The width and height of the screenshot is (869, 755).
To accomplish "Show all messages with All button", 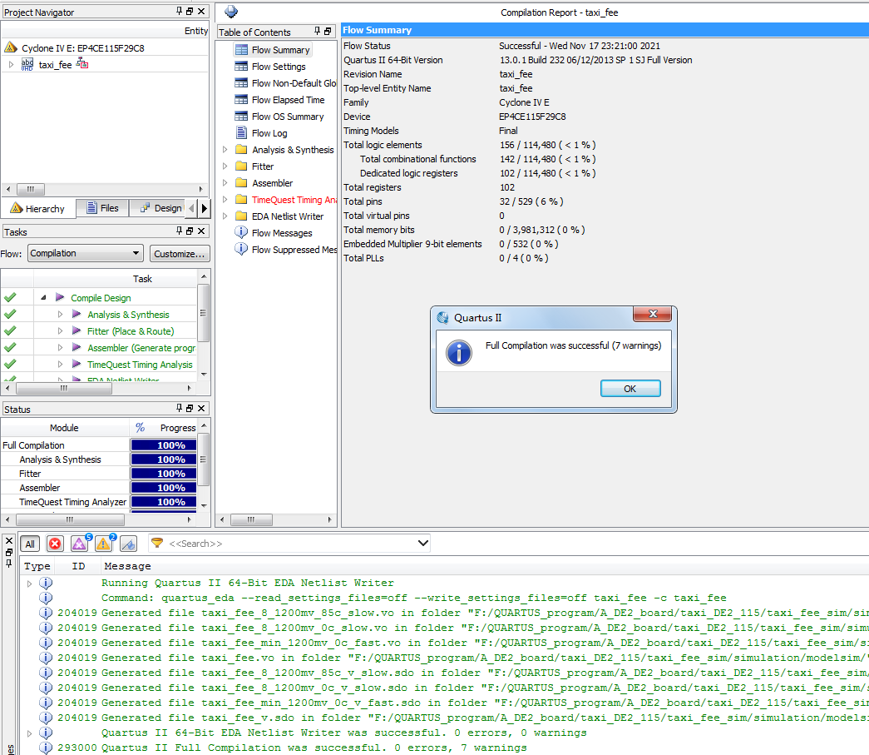I will point(30,544).
